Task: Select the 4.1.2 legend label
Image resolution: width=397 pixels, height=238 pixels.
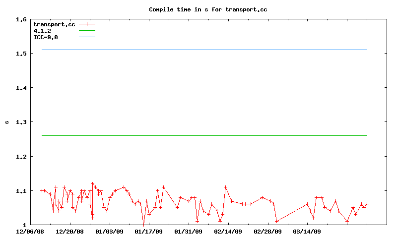Action: tap(42, 31)
